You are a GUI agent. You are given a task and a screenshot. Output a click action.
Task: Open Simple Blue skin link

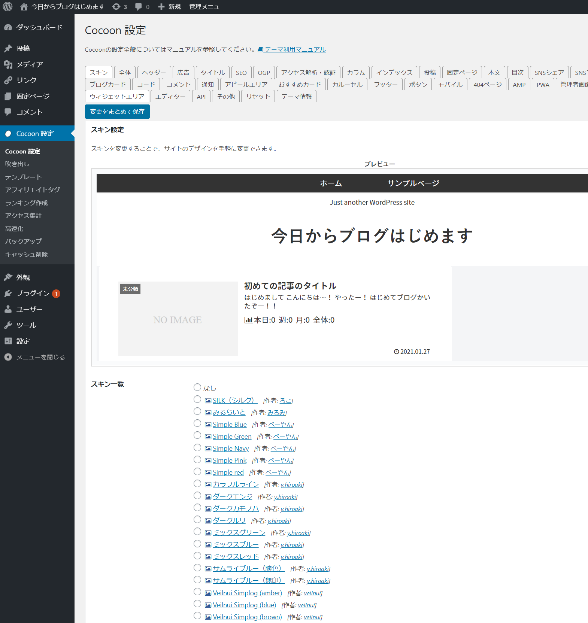tap(230, 425)
